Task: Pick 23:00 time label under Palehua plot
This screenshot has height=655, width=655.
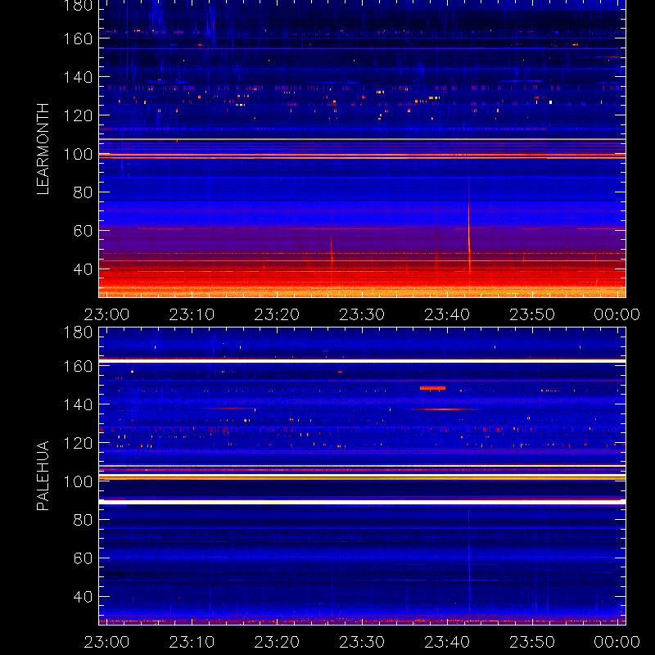Action: tap(106, 642)
